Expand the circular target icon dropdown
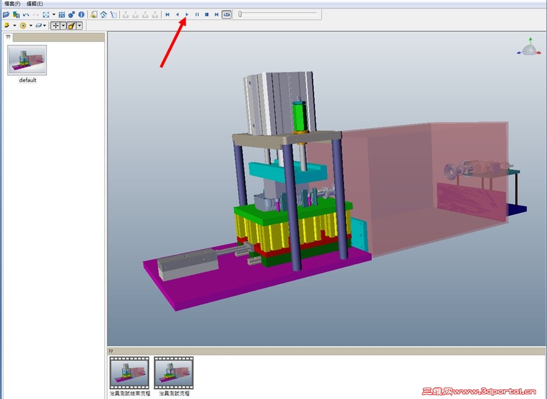Screen dimensions: 547x399 pyautogui.click(x=31, y=26)
